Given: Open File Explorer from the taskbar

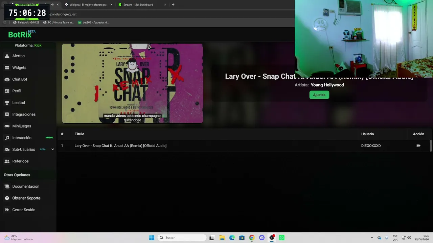Looking at the screenshot, I should pos(222,238).
